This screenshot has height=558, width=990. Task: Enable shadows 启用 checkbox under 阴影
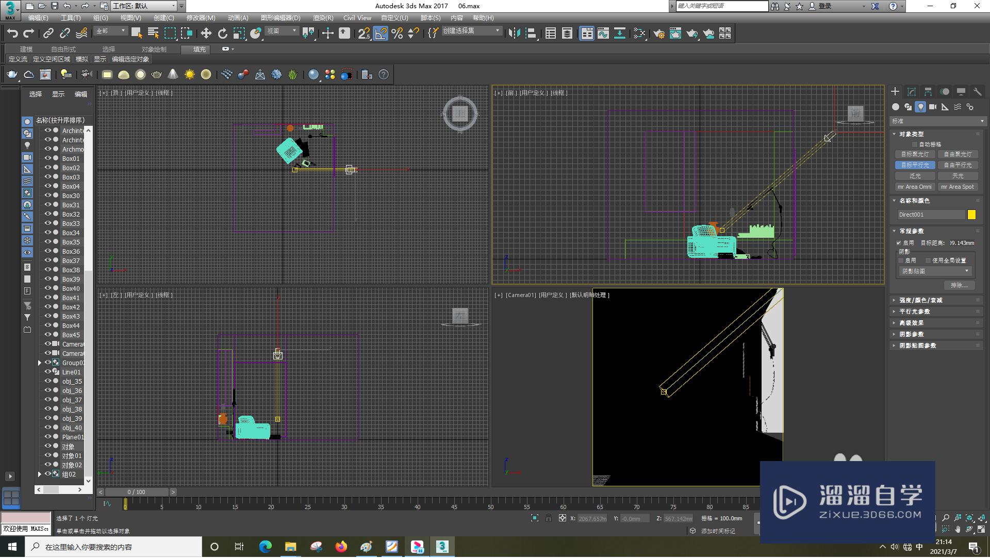click(x=901, y=260)
